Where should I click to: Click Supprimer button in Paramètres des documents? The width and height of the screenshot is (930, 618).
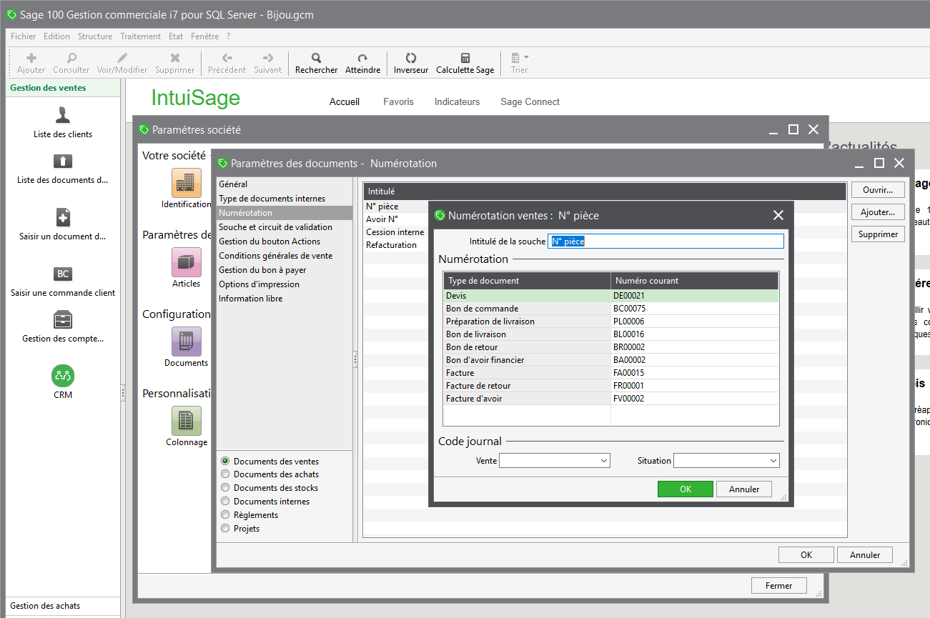[x=878, y=234]
